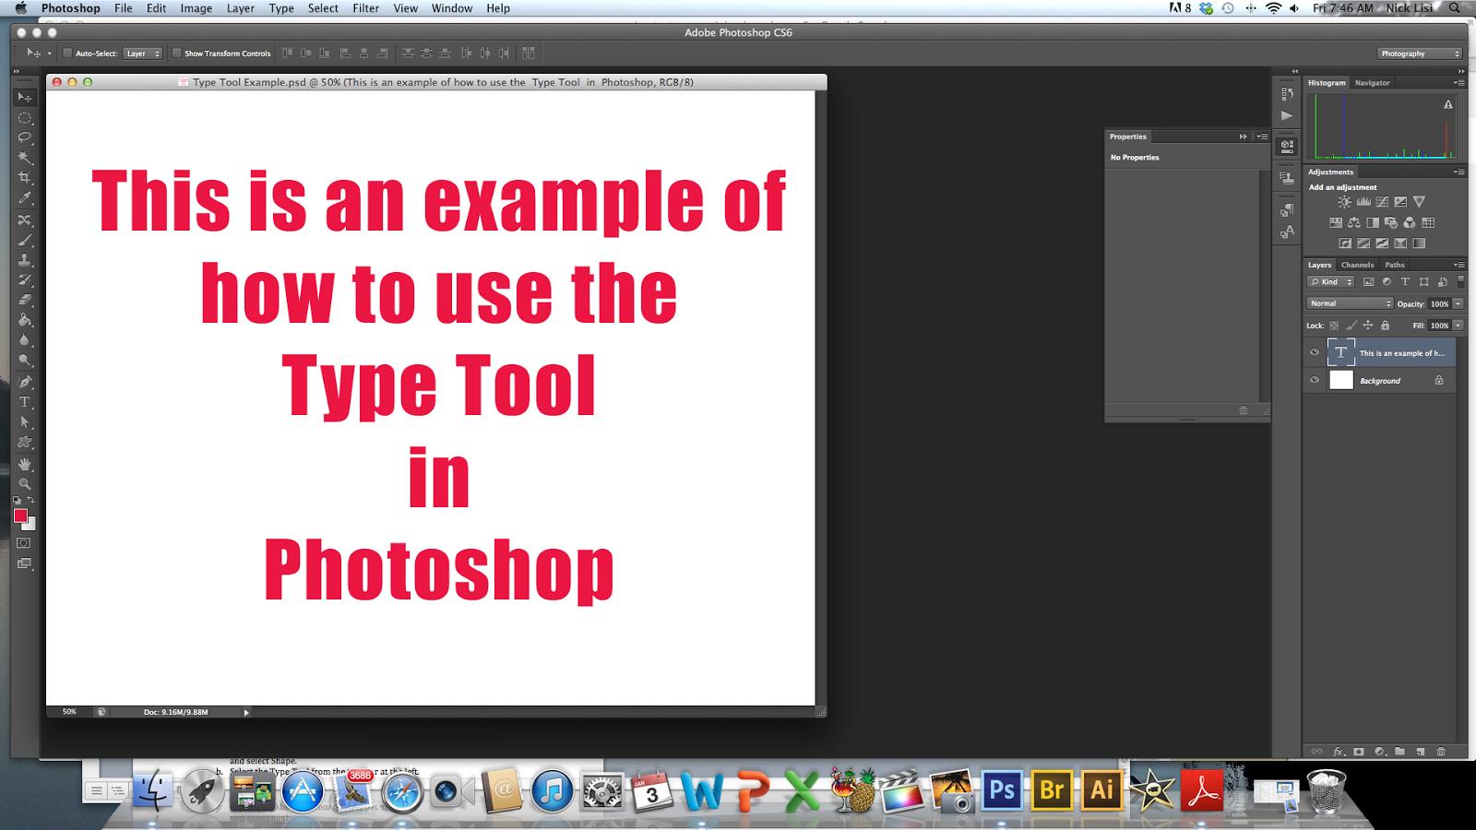Enable Show Transform Controls
The image size is (1476, 830).
[x=177, y=53]
